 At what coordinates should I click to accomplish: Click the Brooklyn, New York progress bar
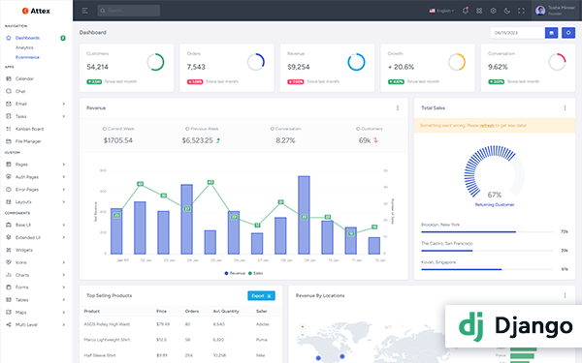pos(487,232)
